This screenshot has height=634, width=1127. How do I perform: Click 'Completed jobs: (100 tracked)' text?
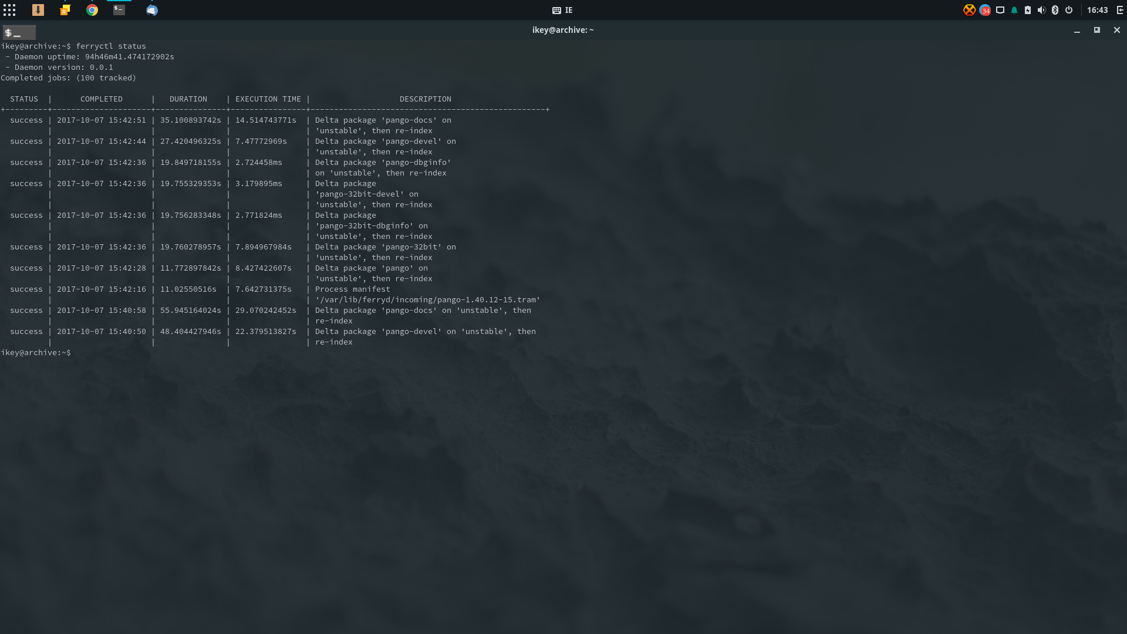[x=69, y=77]
